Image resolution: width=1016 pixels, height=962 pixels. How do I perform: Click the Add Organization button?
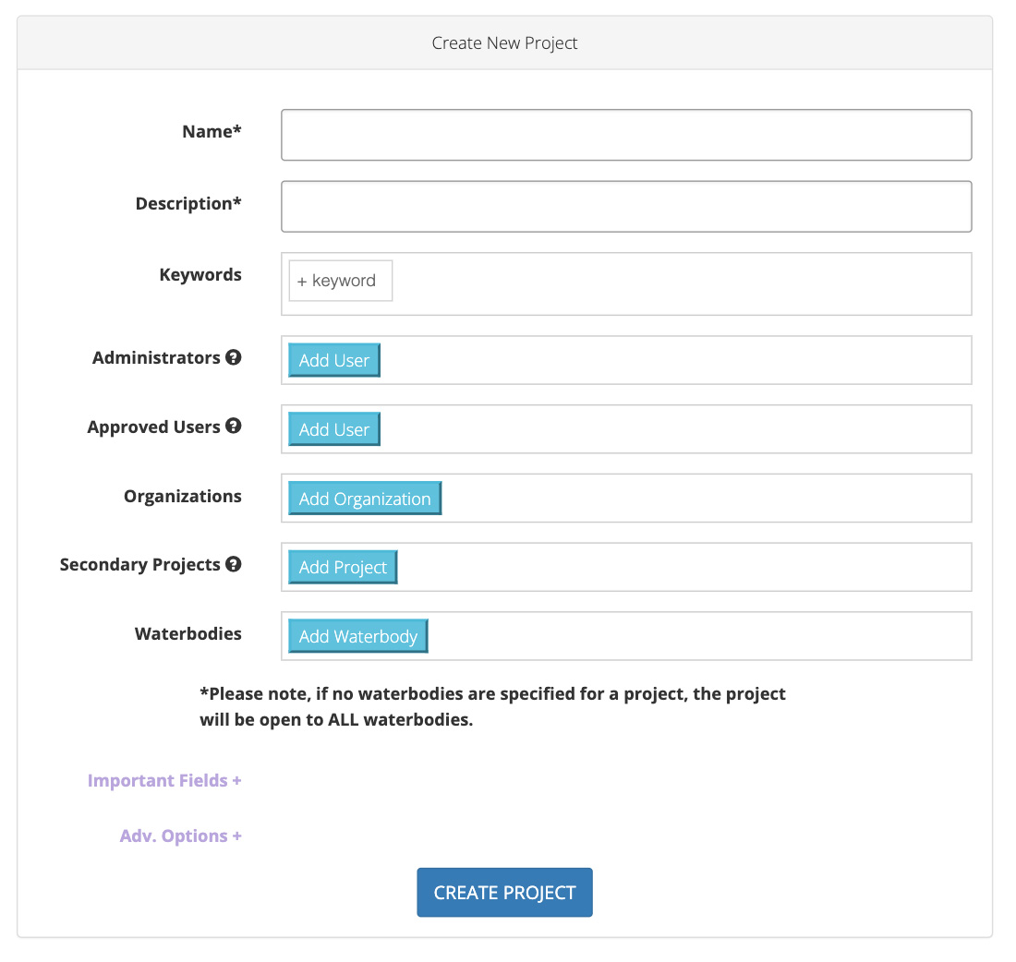[x=365, y=499]
